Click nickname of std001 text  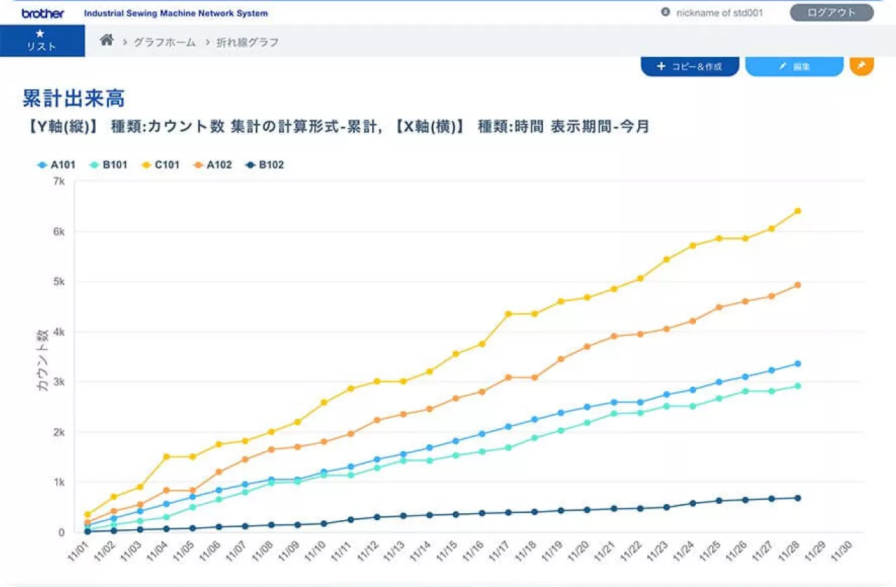tap(719, 13)
